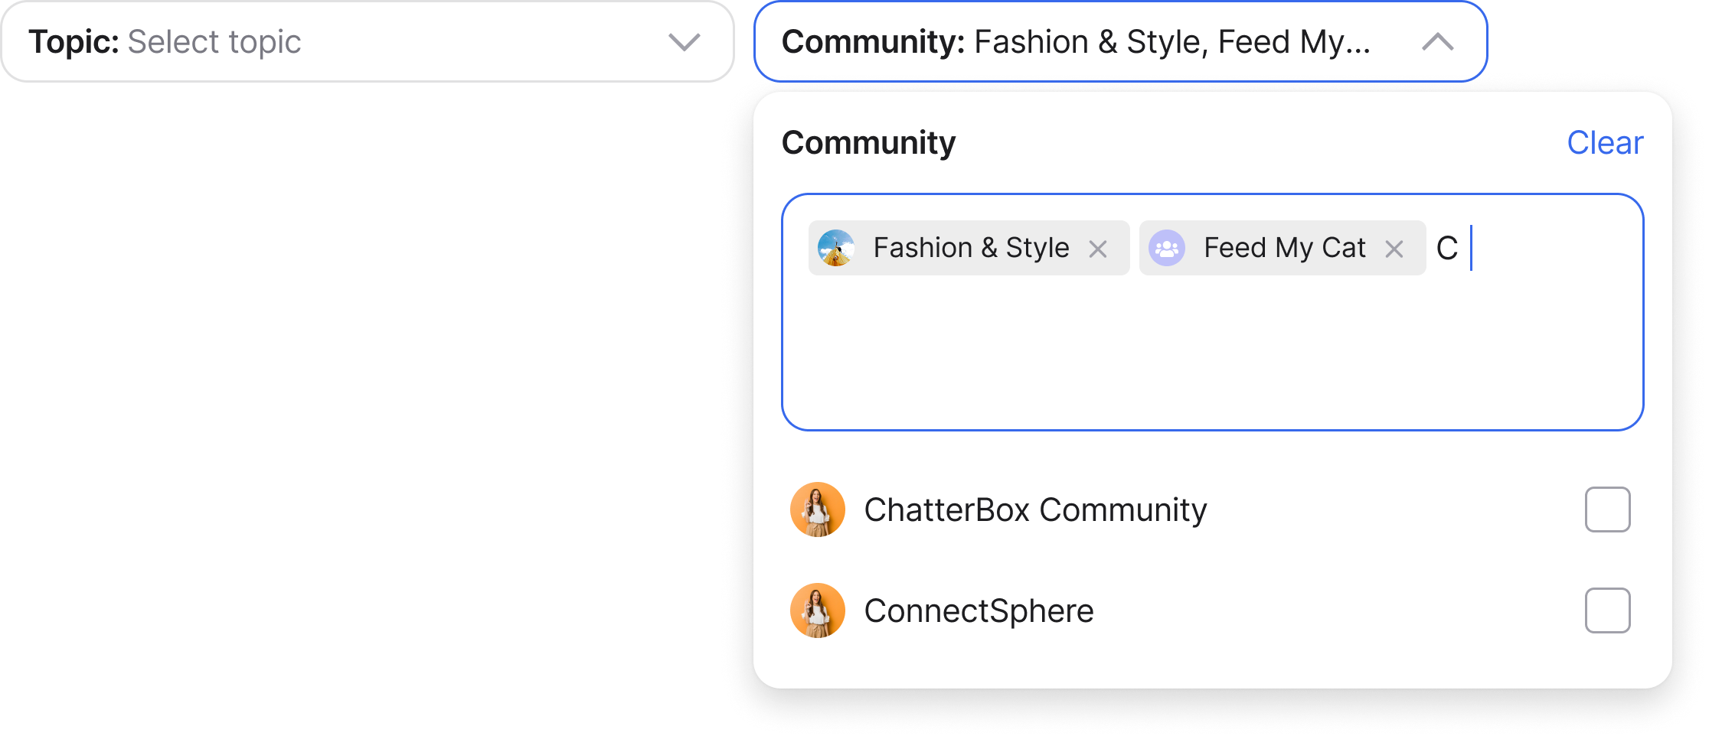The height and width of the screenshot is (739, 1709).
Task: Check the ConnectSphere checkbox
Action: click(x=1607, y=610)
